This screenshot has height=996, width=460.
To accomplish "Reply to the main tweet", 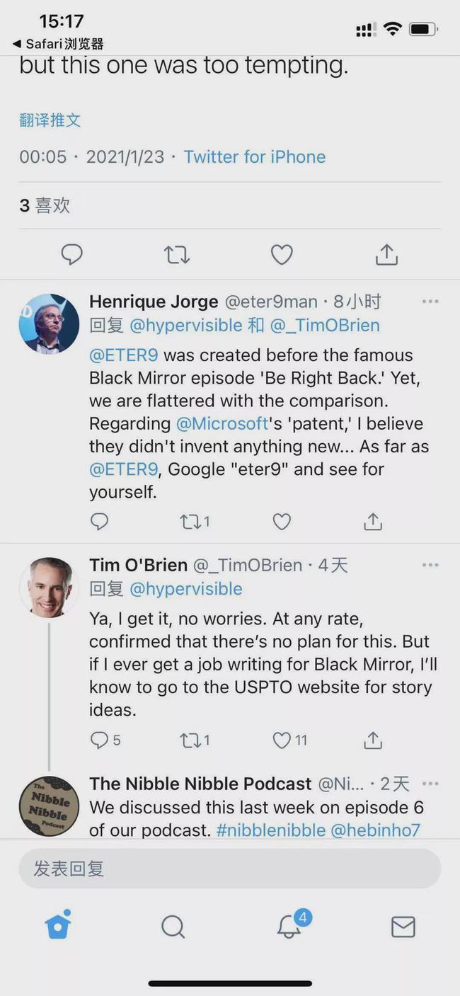I will tap(71, 254).
